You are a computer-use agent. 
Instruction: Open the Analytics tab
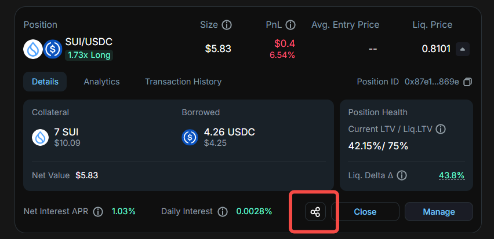point(101,82)
